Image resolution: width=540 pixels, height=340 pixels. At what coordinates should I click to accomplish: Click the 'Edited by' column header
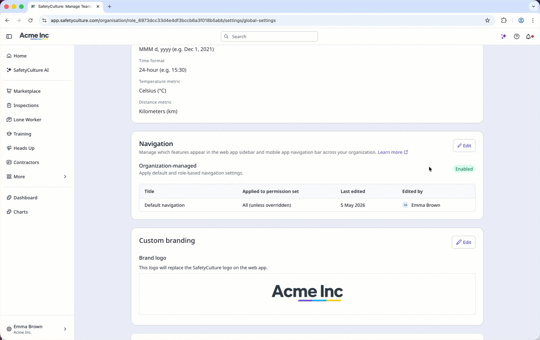(412, 191)
